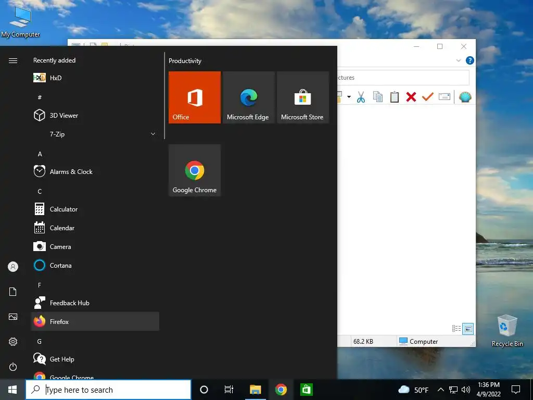The height and width of the screenshot is (400, 533).
Task: Expand the 7-Zip folder
Action: (x=95, y=134)
